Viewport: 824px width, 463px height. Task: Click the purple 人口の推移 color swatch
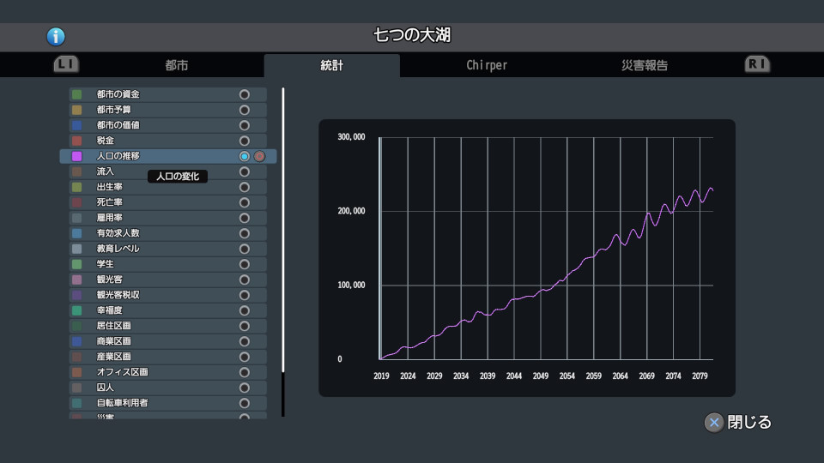(x=77, y=156)
